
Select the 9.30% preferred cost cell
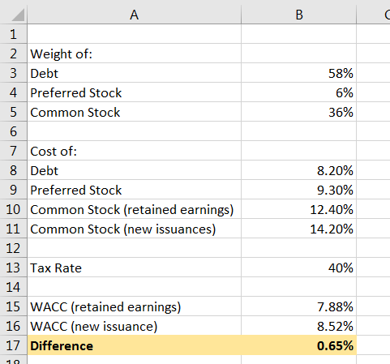point(299,190)
